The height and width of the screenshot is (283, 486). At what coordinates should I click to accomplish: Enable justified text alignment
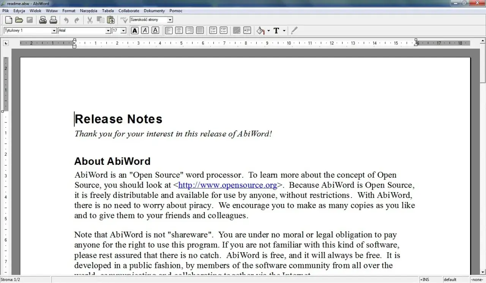(200, 30)
